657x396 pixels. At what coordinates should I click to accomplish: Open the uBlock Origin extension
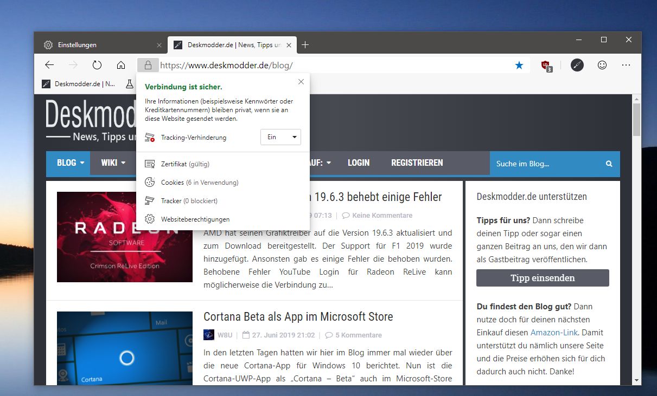(546, 66)
